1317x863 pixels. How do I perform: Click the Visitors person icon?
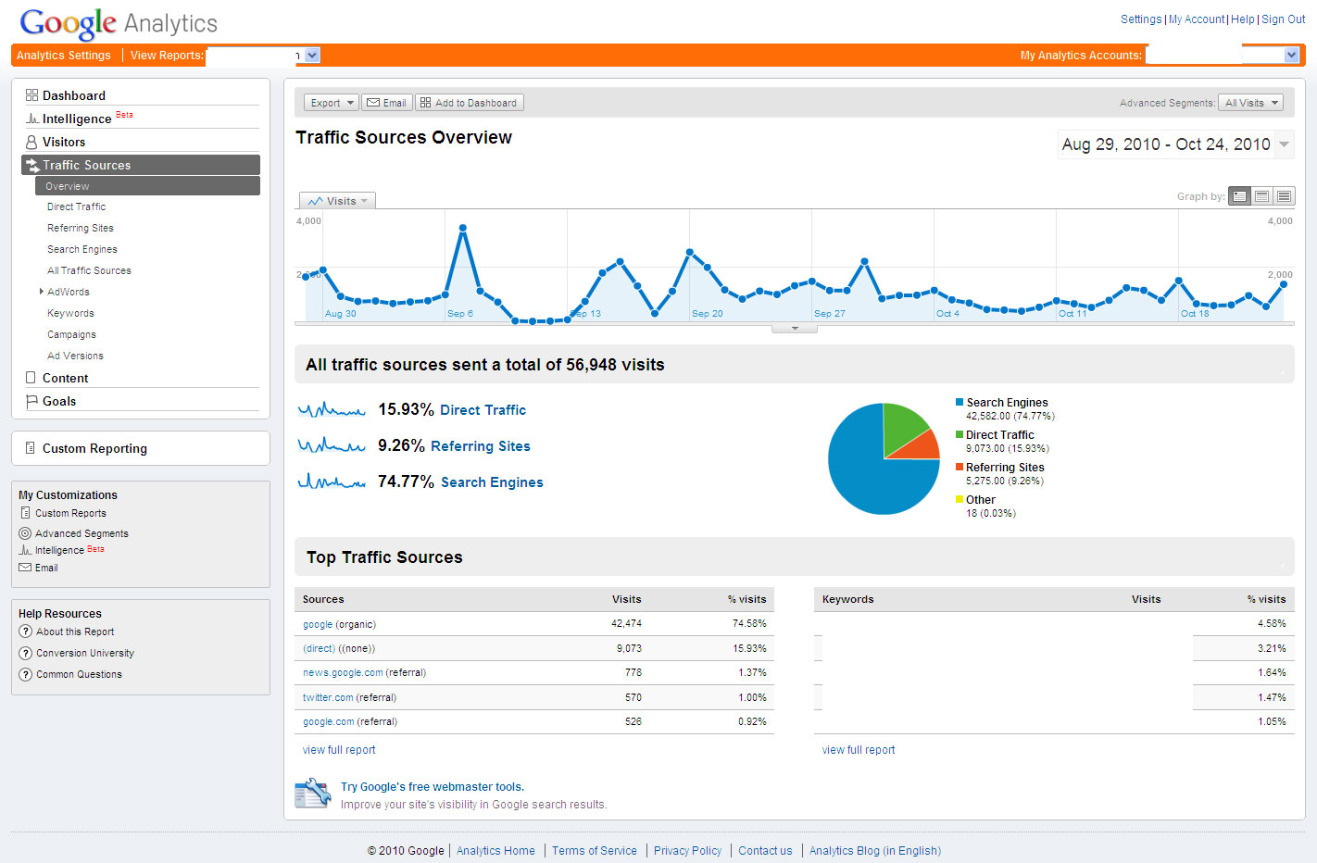(x=31, y=142)
